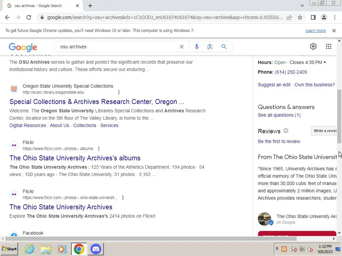This screenshot has height=256, width=342.
Task: Click the share page icon in address bar
Action: click(x=289, y=17)
